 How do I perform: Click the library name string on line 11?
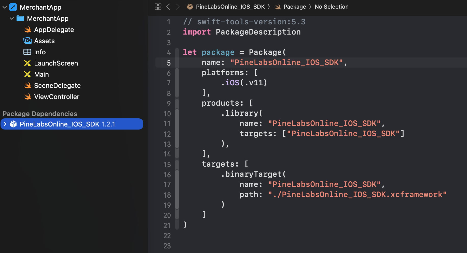click(x=324, y=123)
